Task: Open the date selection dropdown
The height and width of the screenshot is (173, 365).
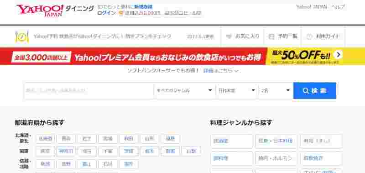Action: pos(237,90)
